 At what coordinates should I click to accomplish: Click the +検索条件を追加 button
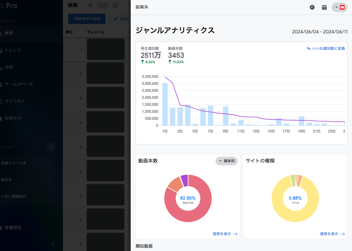87,19
